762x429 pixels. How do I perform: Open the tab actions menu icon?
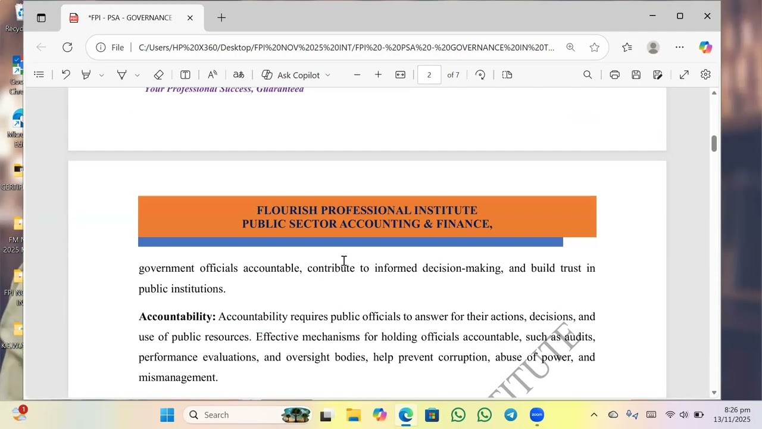pos(41,18)
